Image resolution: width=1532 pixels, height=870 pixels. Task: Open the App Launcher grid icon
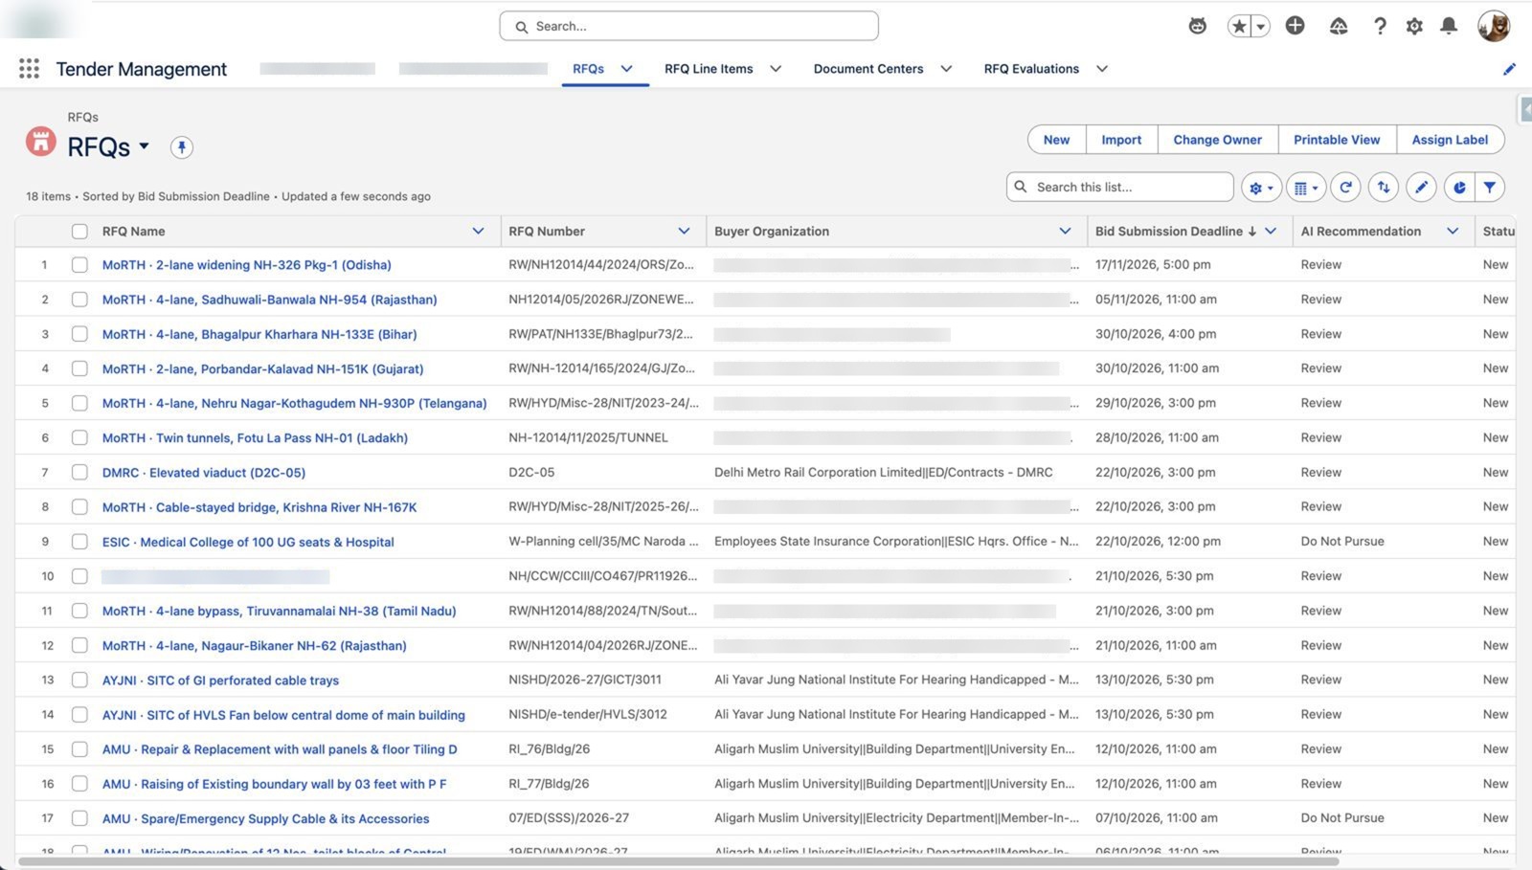pyautogui.click(x=29, y=69)
